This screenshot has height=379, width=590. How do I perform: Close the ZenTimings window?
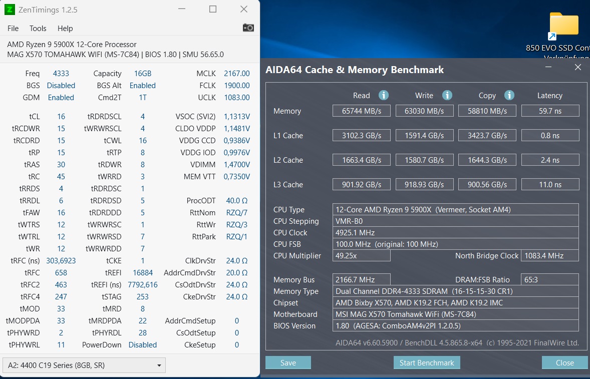pos(244,9)
